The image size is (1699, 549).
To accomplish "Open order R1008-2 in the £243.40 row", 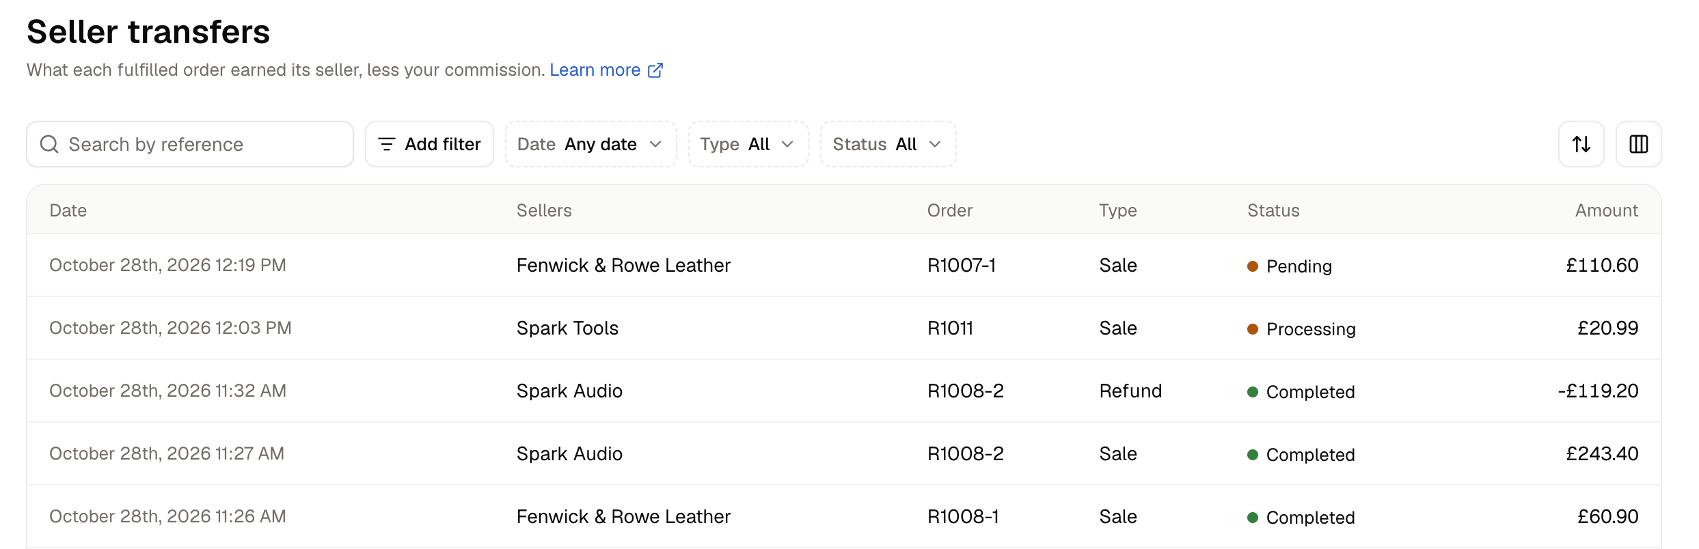I will click(x=966, y=453).
